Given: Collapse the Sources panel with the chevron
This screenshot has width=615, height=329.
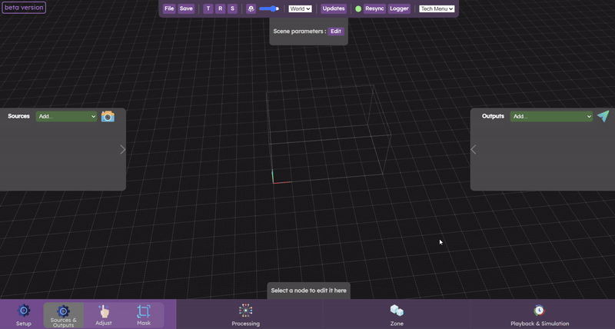Looking at the screenshot, I should (123, 149).
